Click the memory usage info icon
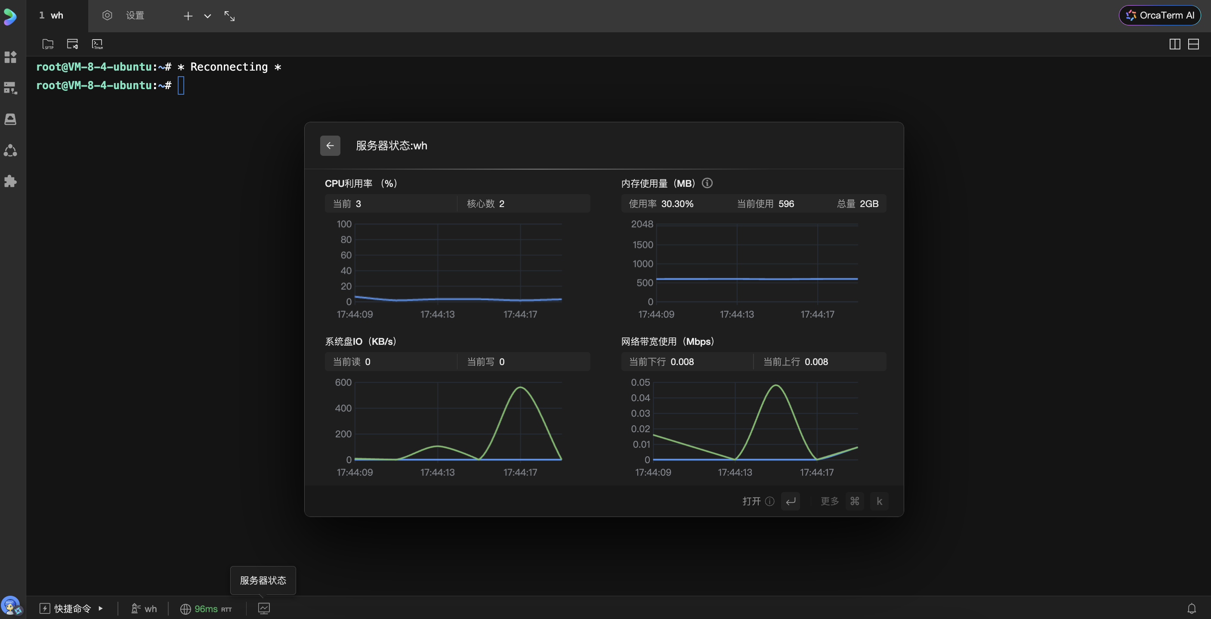This screenshot has height=619, width=1211. click(x=707, y=183)
